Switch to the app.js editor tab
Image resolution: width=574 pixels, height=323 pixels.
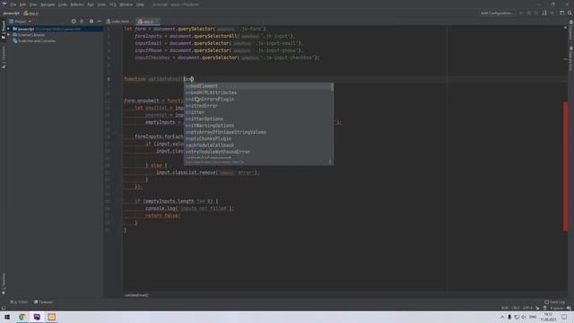click(x=147, y=22)
